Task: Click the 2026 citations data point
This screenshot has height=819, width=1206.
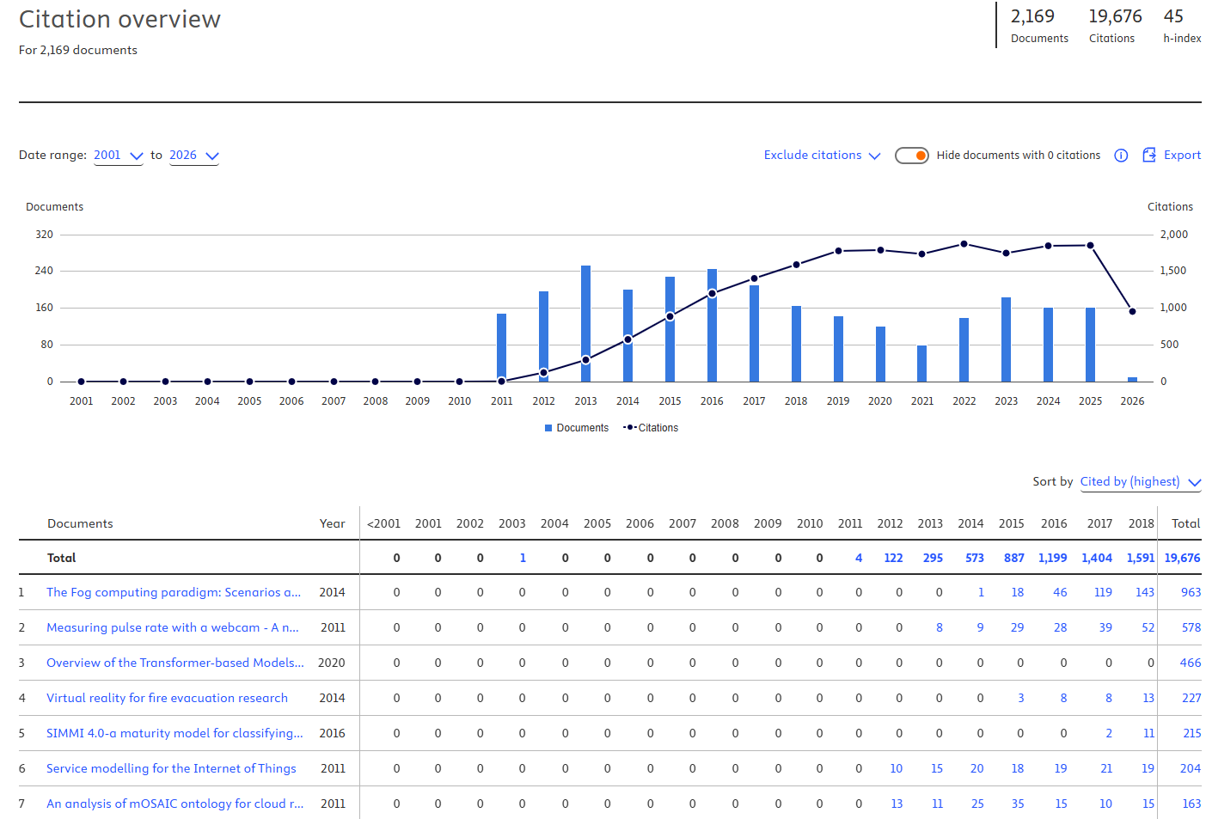Action: click(1132, 311)
